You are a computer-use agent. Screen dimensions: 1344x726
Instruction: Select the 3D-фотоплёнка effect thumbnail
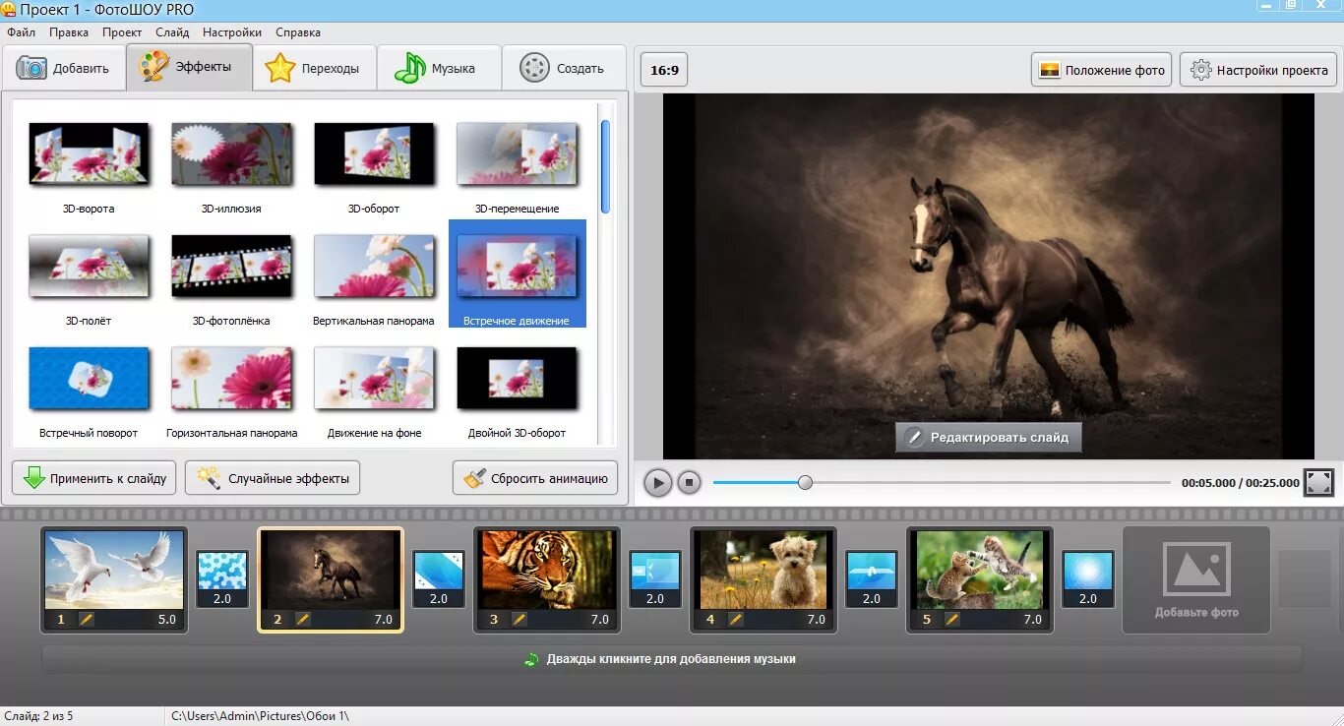231,267
